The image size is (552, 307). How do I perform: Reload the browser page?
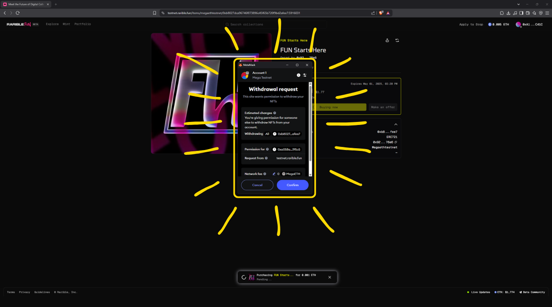tap(18, 13)
